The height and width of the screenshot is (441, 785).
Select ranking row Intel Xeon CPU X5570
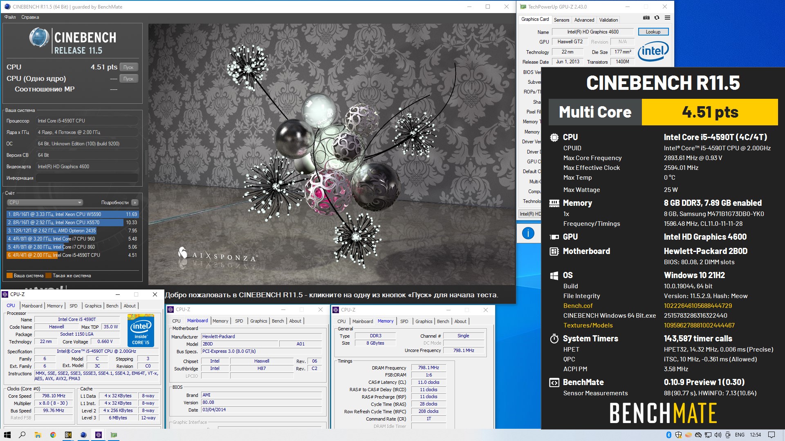73,223
